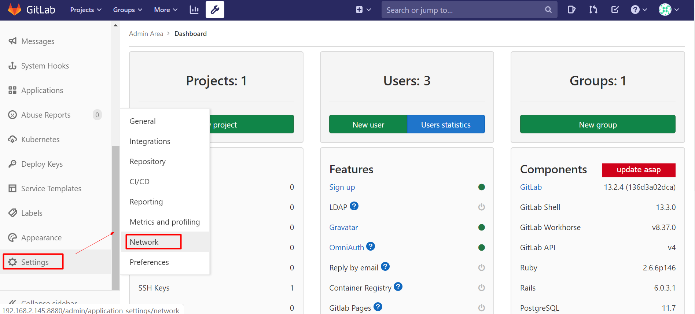
Task: Click the Service Templates layout icon
Action: click(x=12, y=188)
